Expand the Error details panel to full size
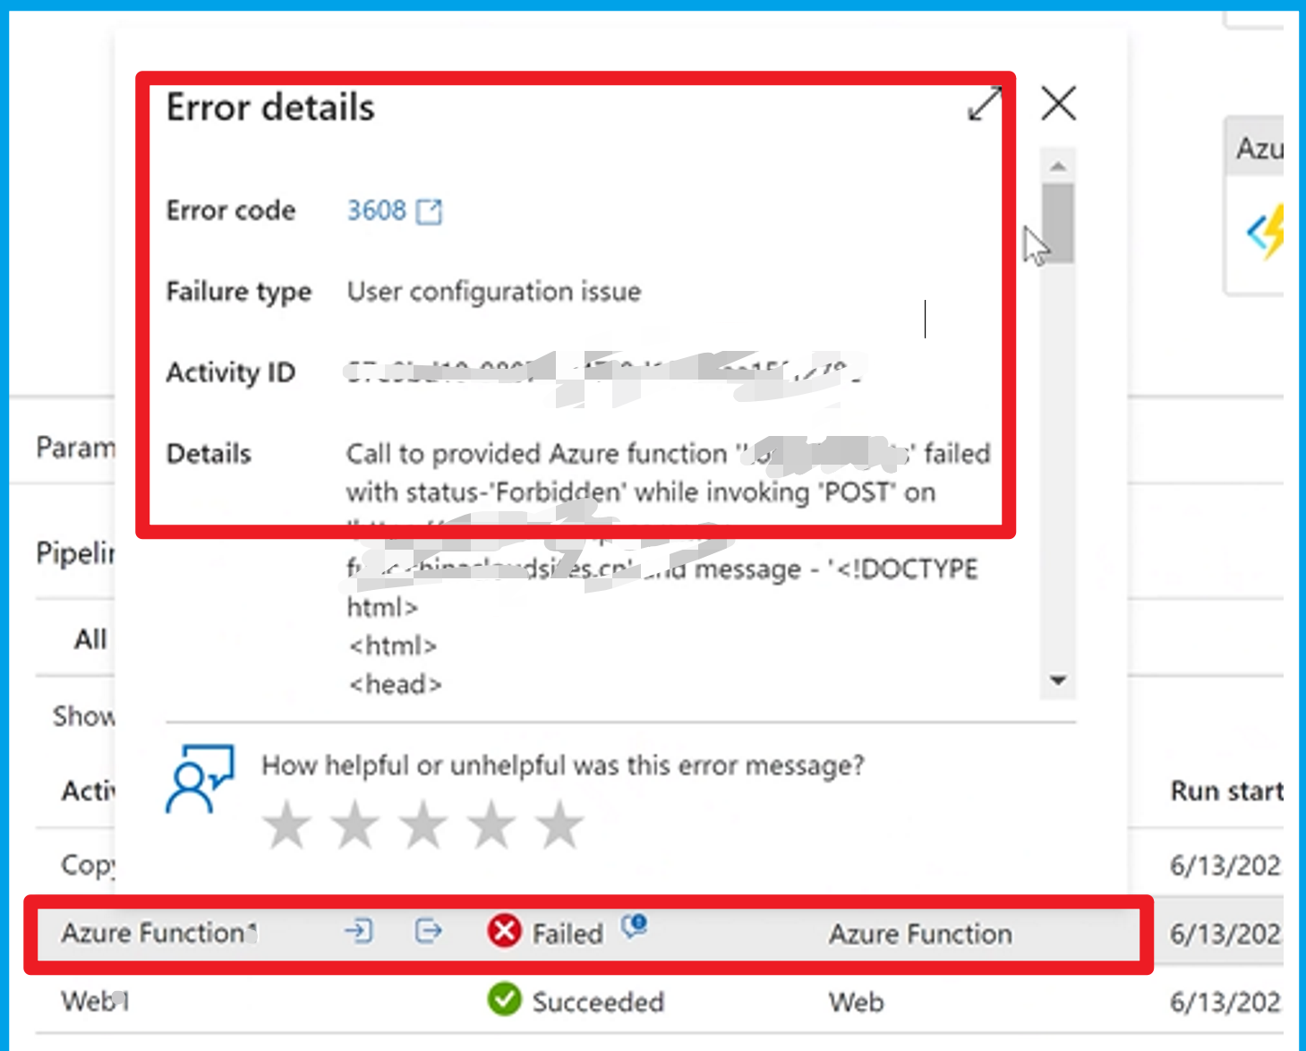The width and height of the screenshot is (1306, 1051). [x=985, y=104]
